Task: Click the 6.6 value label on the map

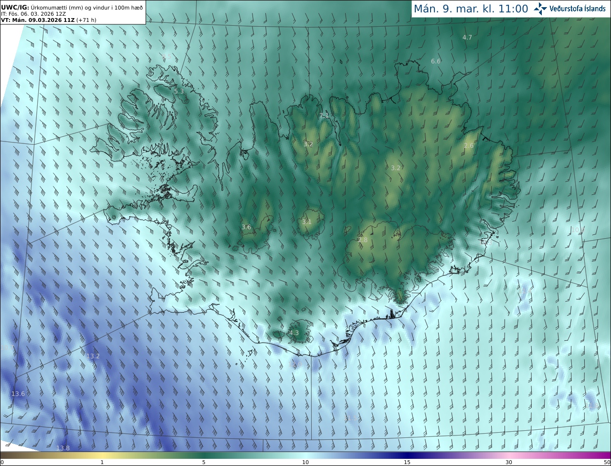Action: 436,61
